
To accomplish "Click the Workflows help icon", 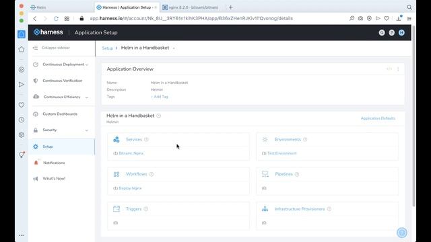I will (151, 174).
